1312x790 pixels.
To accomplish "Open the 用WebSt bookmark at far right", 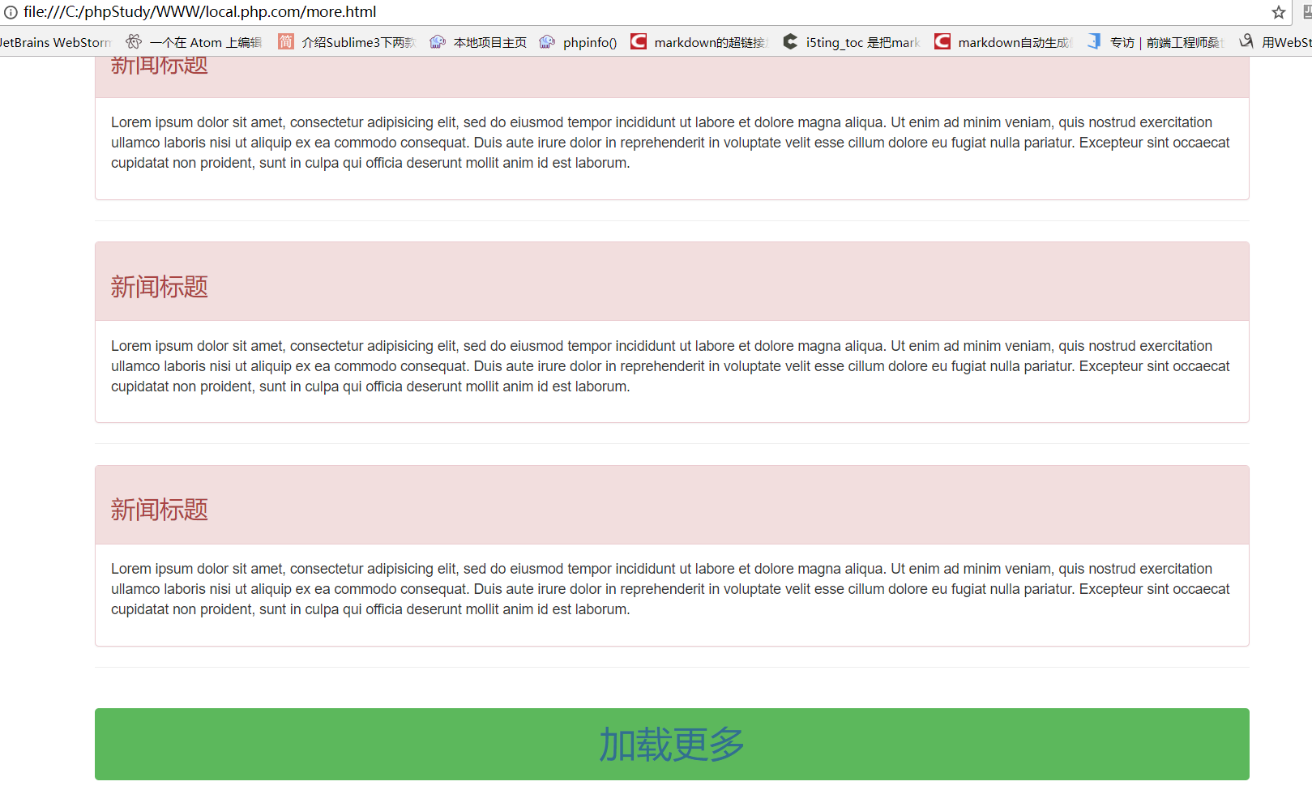I will (1285, 42).
